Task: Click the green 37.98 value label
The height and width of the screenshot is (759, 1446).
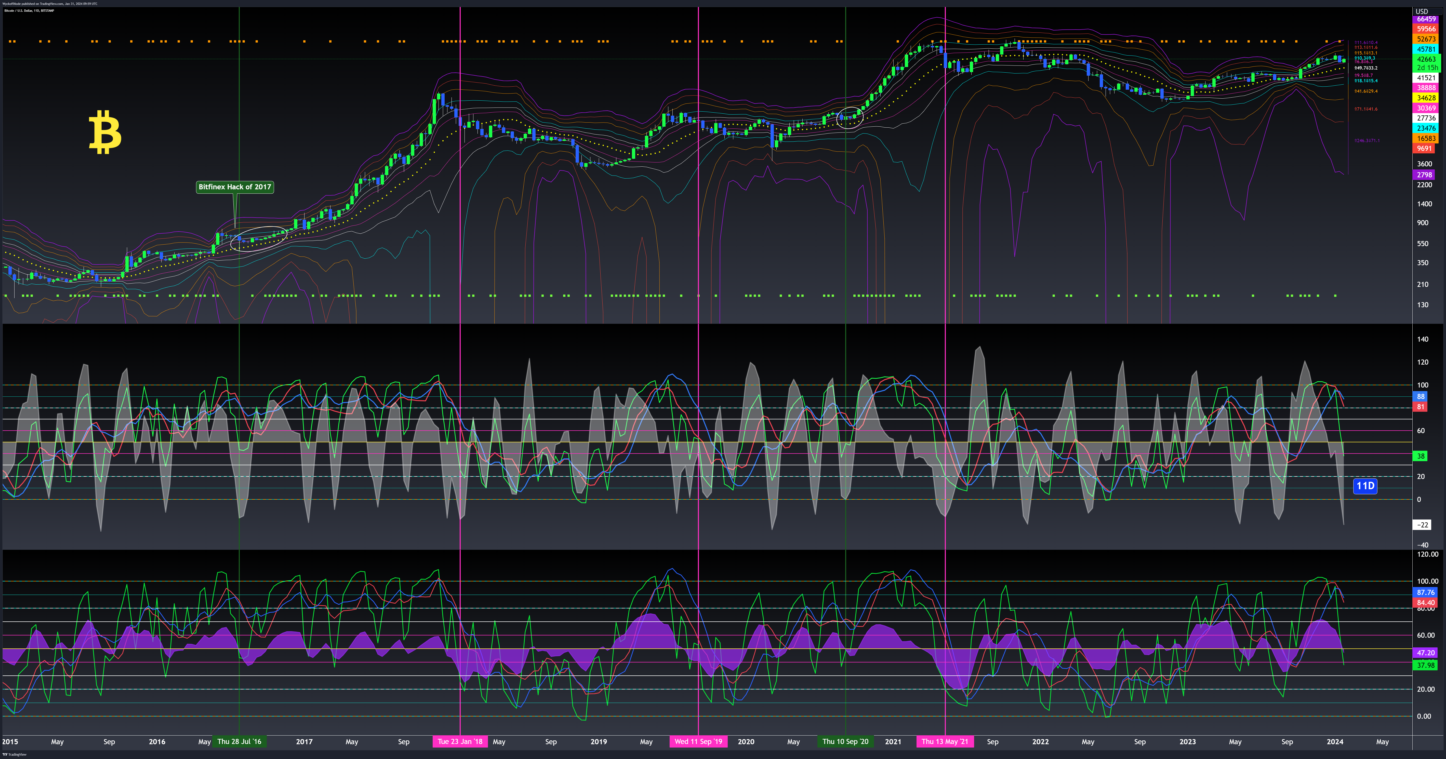Action: (x=1425, y=665)
